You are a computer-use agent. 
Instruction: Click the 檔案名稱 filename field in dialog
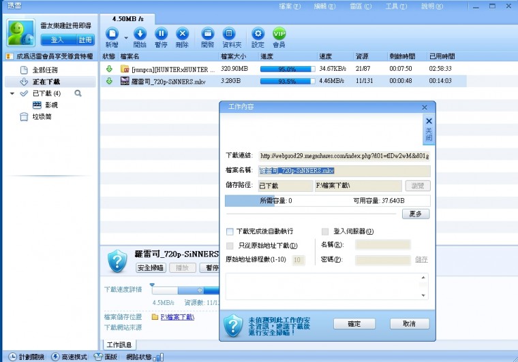[x=344, y=170]
